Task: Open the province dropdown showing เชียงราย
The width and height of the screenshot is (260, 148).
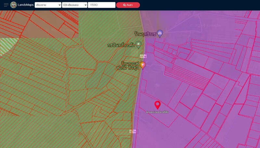Action: 48,5
